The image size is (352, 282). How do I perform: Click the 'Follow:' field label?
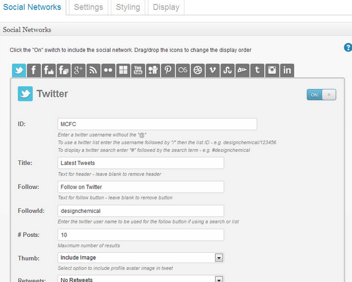[29, 187]
